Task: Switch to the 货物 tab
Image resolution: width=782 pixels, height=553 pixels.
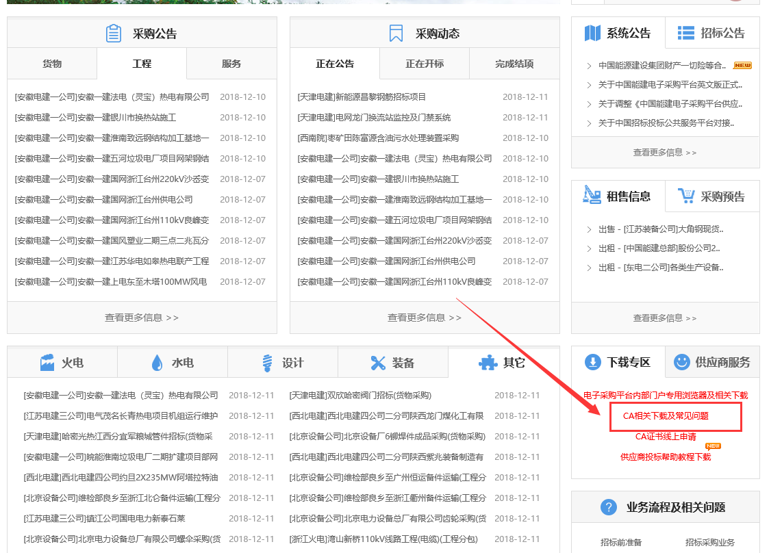Action: pyautogui.click(x=52, y=64)
